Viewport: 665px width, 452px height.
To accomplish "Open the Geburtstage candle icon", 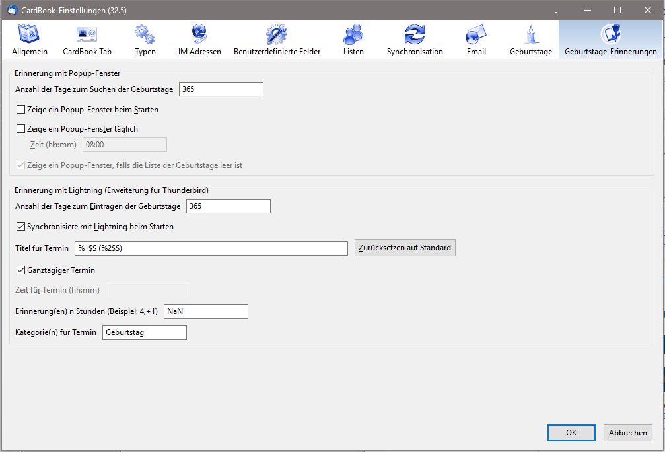I will pos(530,34).
